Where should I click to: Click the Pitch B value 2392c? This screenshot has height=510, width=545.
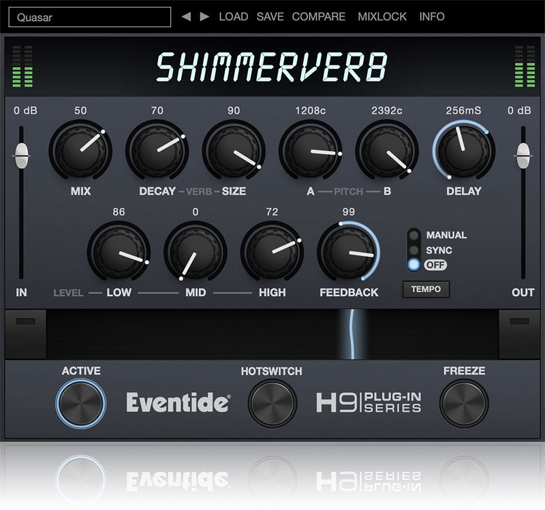tap(387, 110)
